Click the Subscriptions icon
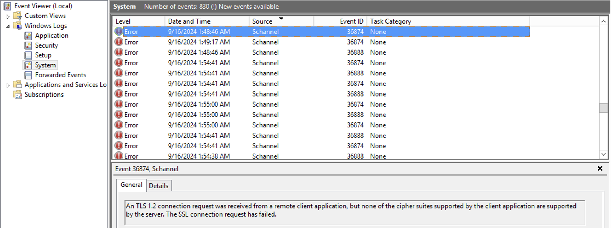Viewport: 611px width, 228px height. click(18, 95)
